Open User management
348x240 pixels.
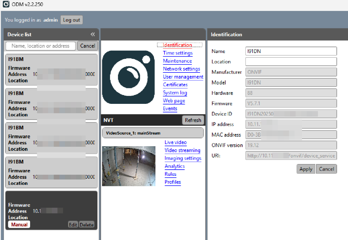pyautogui.click(x=183, y=77)
